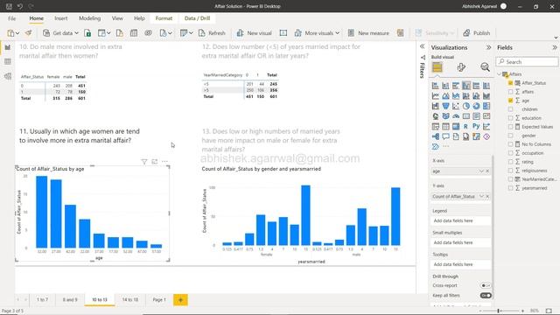This screenshot has height=315, width=560.
Task: Choose the R script visual icon
Action: click(465, 126)
